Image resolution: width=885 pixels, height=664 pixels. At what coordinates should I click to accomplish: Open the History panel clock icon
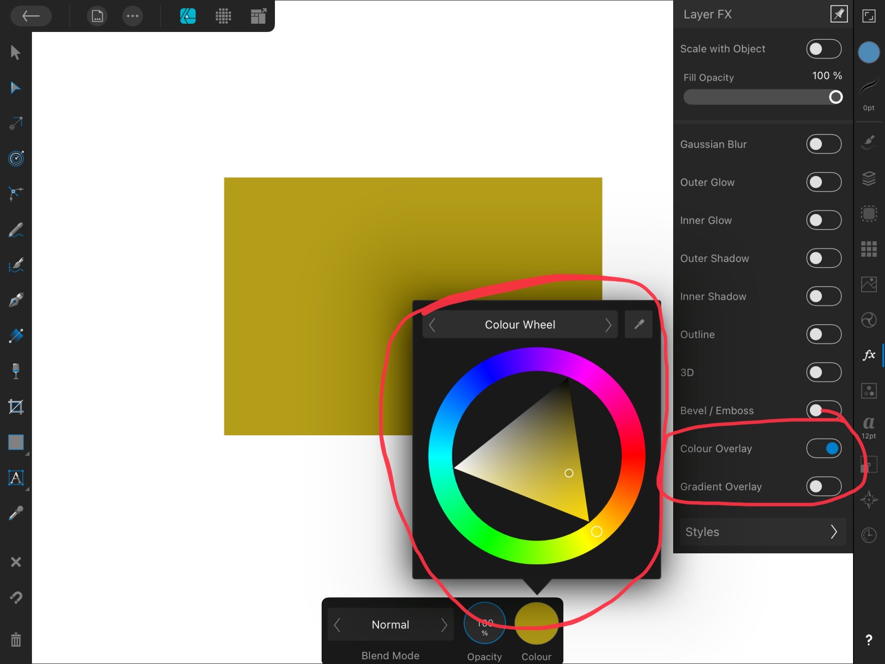869,535
